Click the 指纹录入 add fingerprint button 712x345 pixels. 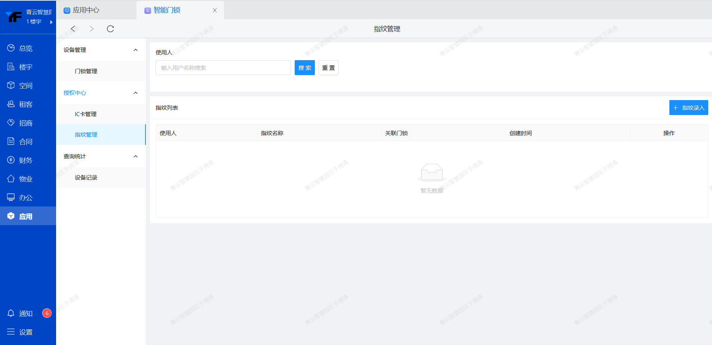pos(688,108)
